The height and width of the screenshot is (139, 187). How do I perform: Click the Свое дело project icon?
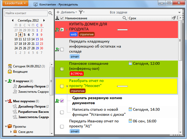point(15,132)
